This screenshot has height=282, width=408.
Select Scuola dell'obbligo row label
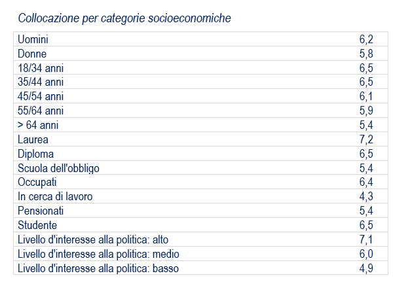[58, 168]
